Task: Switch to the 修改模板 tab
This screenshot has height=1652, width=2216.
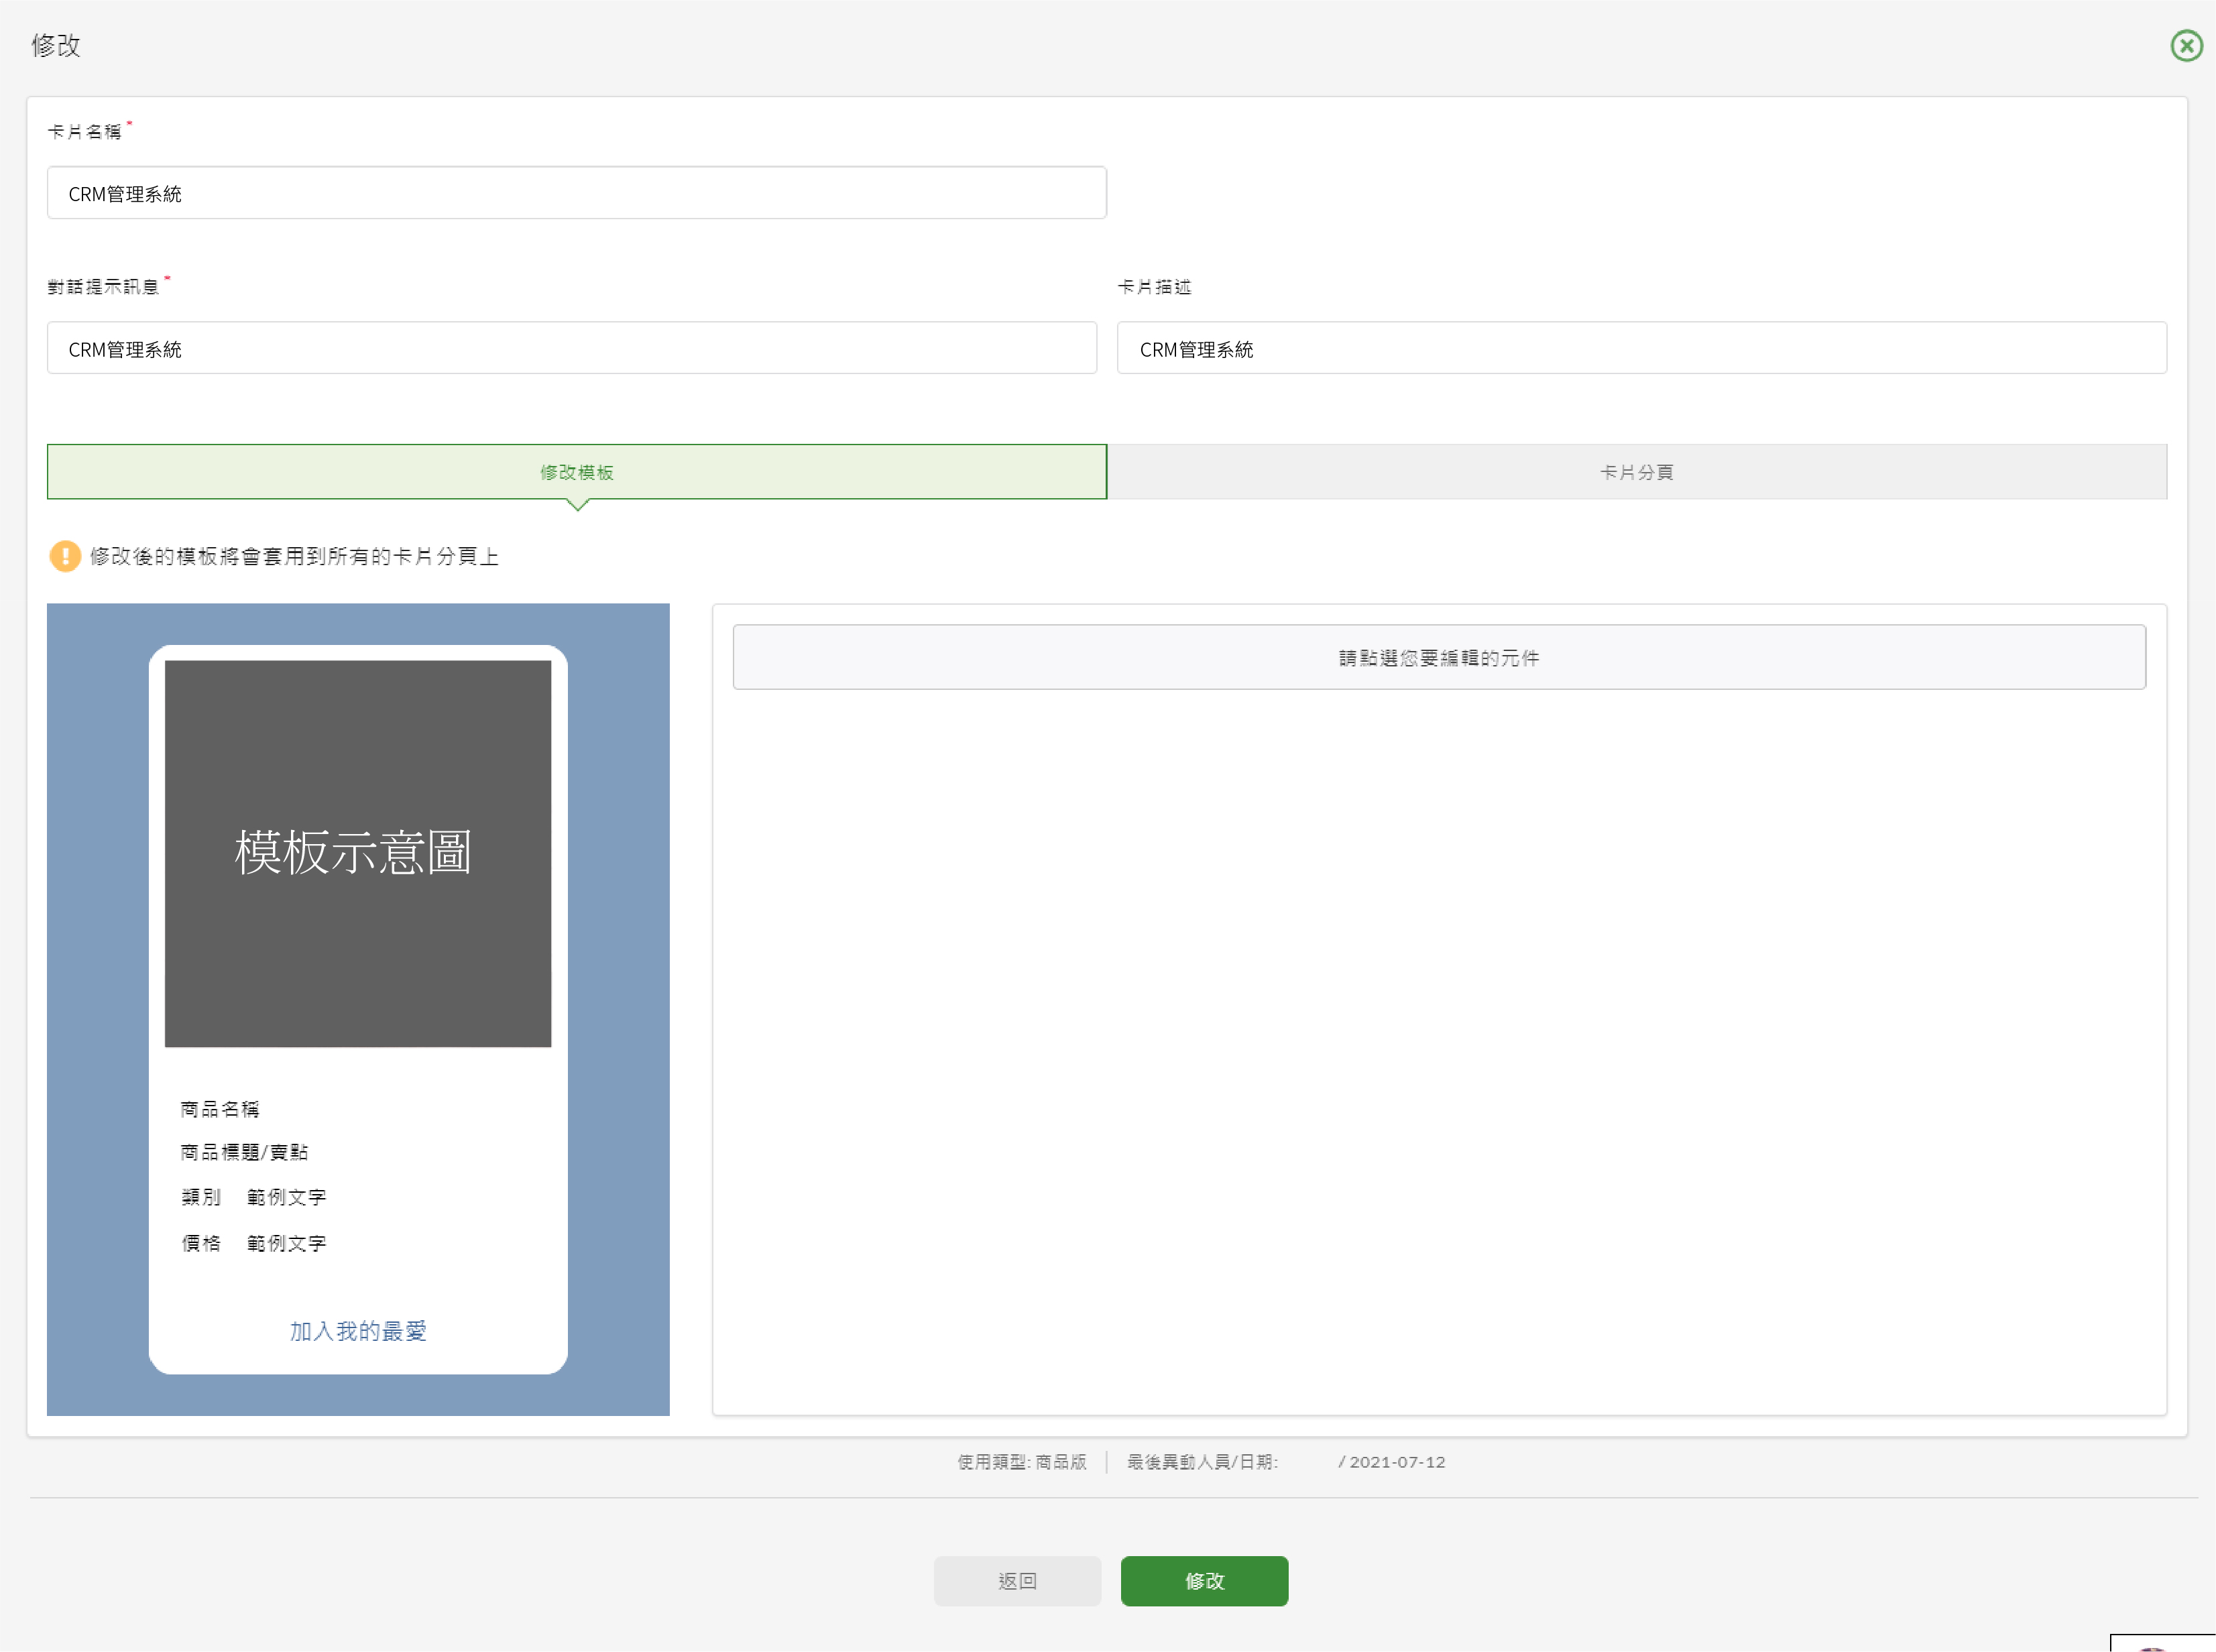Action: [x=576, y=472]
